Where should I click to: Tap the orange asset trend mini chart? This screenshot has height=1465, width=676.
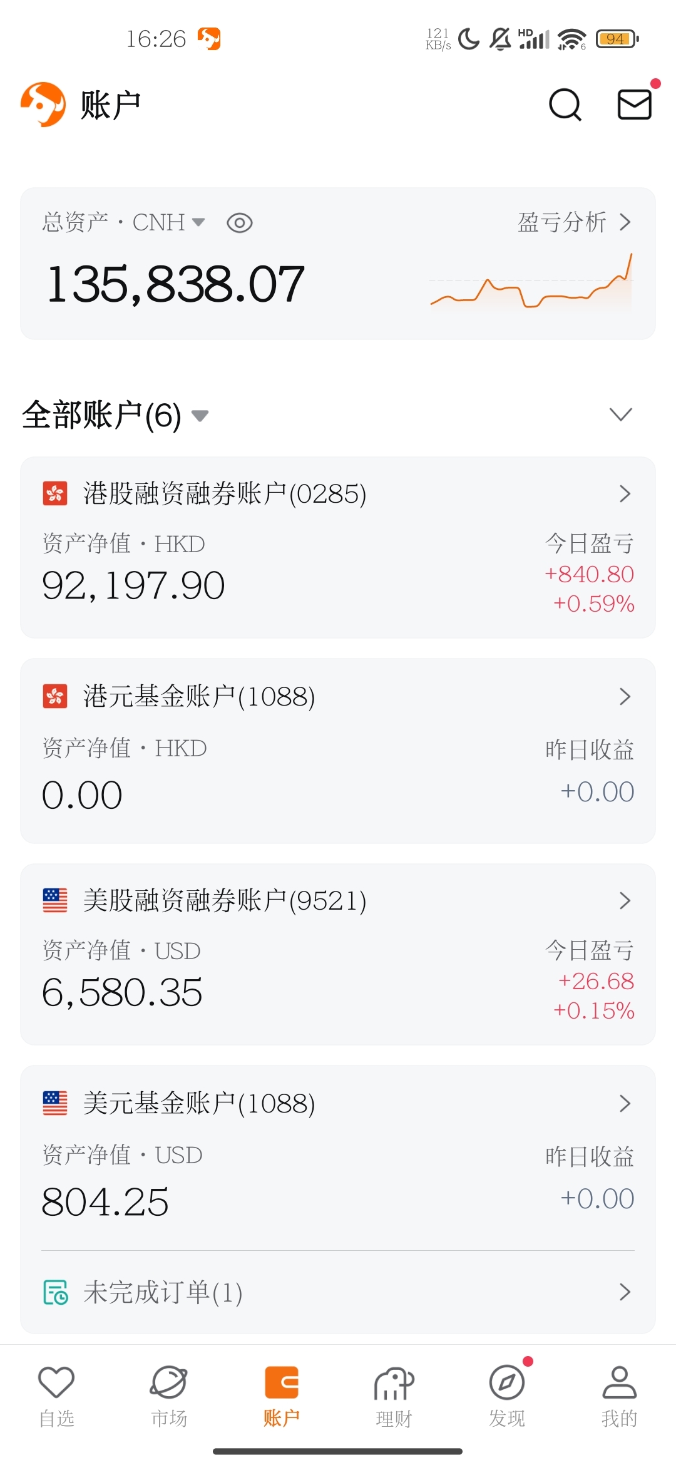click(x=531, y=282)
